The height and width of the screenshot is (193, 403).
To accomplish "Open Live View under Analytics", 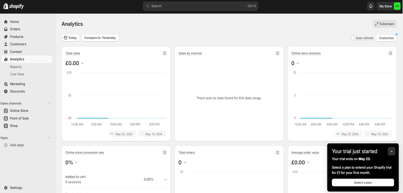I will point(17,74).
